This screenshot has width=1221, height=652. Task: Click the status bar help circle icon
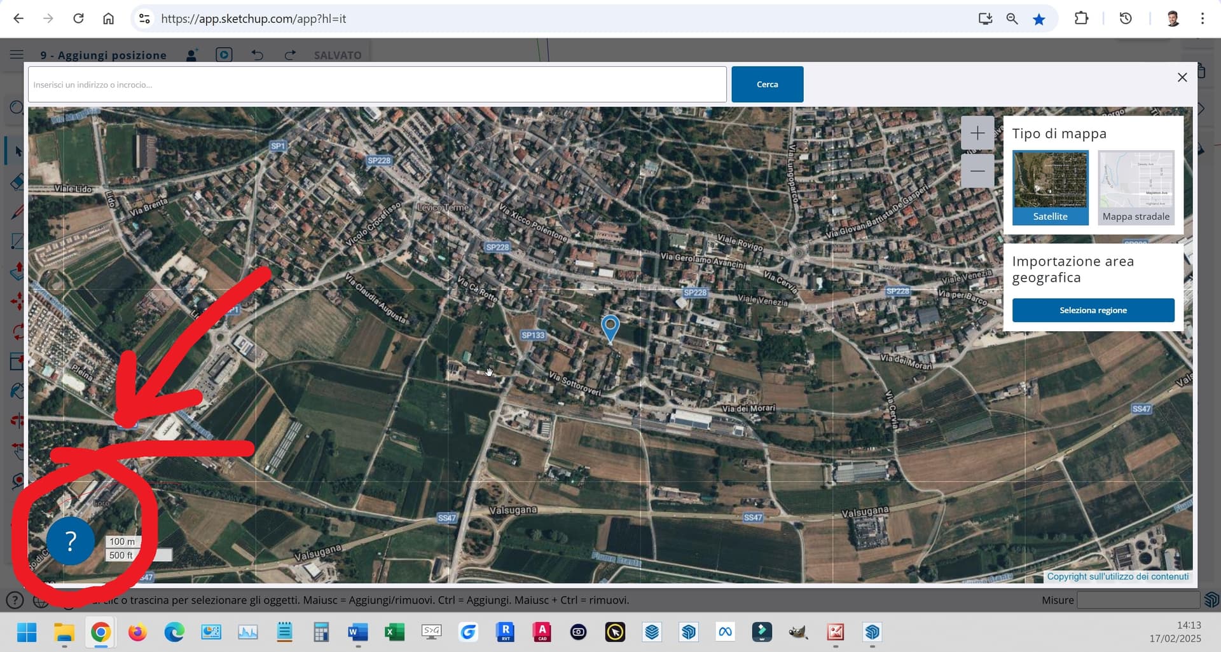[15, 600]
